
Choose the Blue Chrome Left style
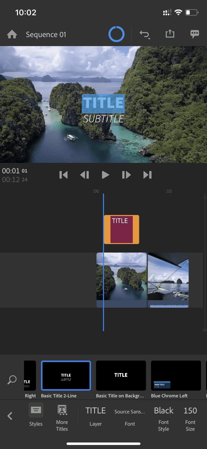(176, 376)
